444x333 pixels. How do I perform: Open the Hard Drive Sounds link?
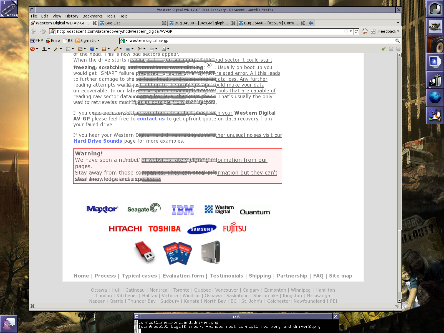pos(98,141)
